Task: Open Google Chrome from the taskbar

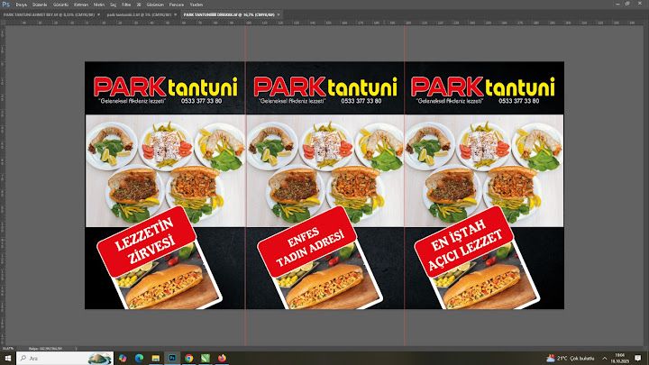Action: [x=188, y=358]
